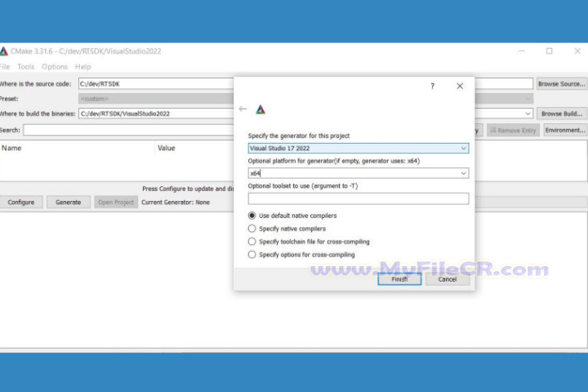Expand the x64 platform combo box arrow
Image resolution: width=588 pixels, height=392 pixels.
click(464, 173)
